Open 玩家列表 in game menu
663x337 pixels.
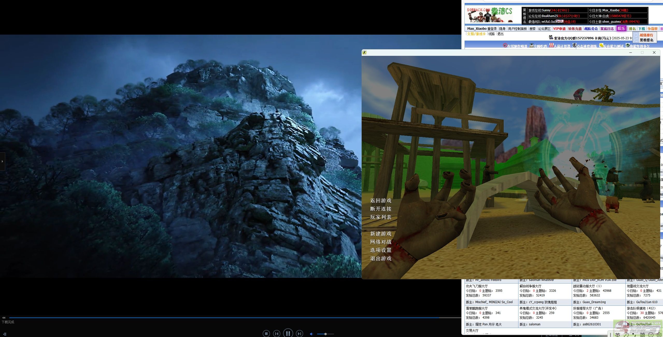(381, 217)
